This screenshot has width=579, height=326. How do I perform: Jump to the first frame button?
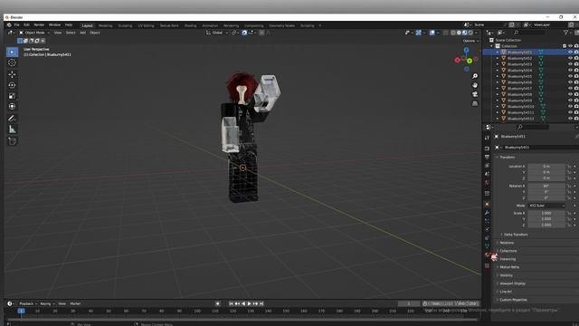pos(232,303)
